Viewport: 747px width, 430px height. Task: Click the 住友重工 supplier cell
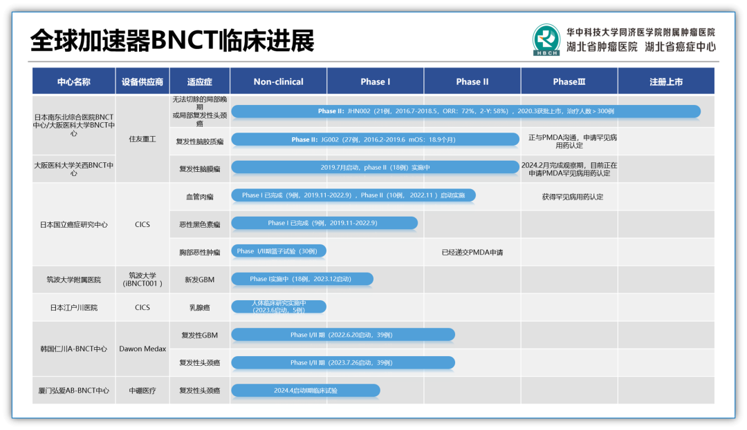142,139
